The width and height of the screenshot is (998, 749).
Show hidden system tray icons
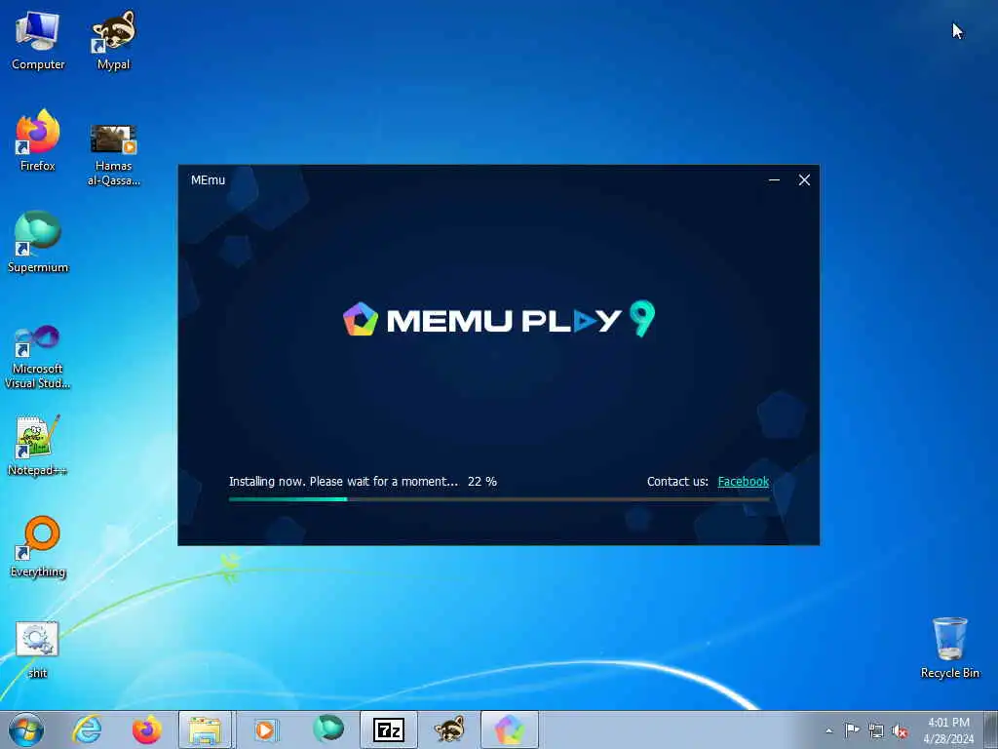[x=828, y=730]
